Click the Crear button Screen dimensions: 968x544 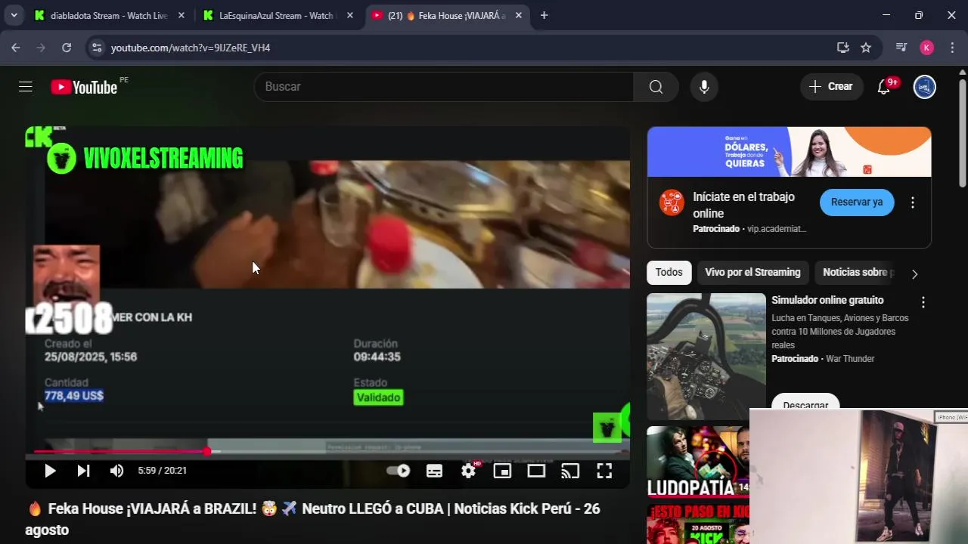coord(831,87)
